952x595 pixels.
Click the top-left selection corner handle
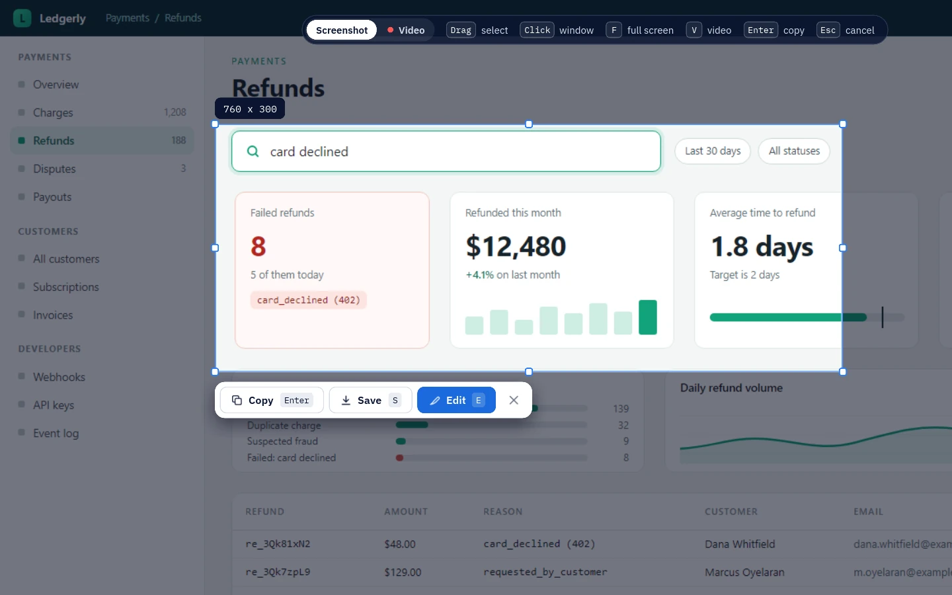click(x=215, y=124)
